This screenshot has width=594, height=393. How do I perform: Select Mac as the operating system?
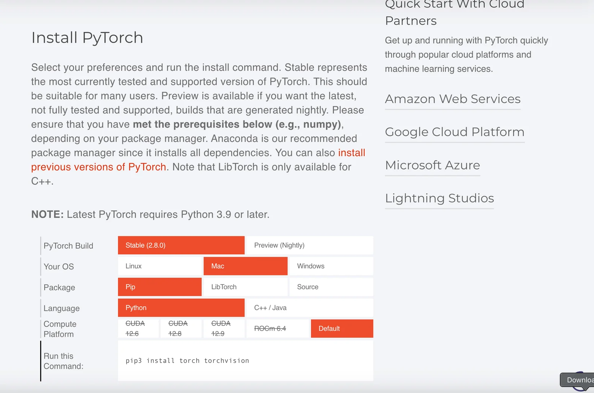[x=245, y=266]
